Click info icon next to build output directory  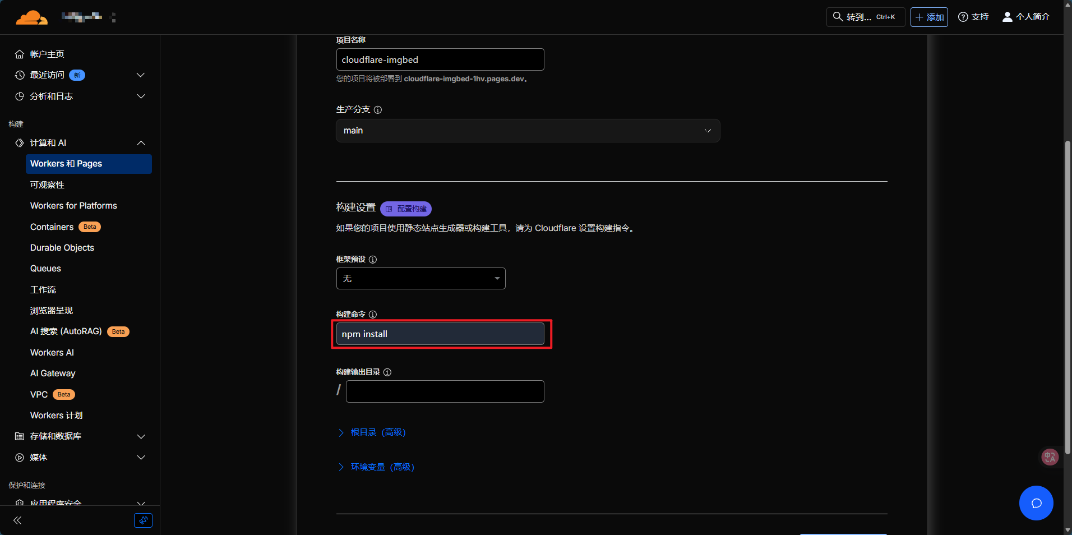[387, 372]
